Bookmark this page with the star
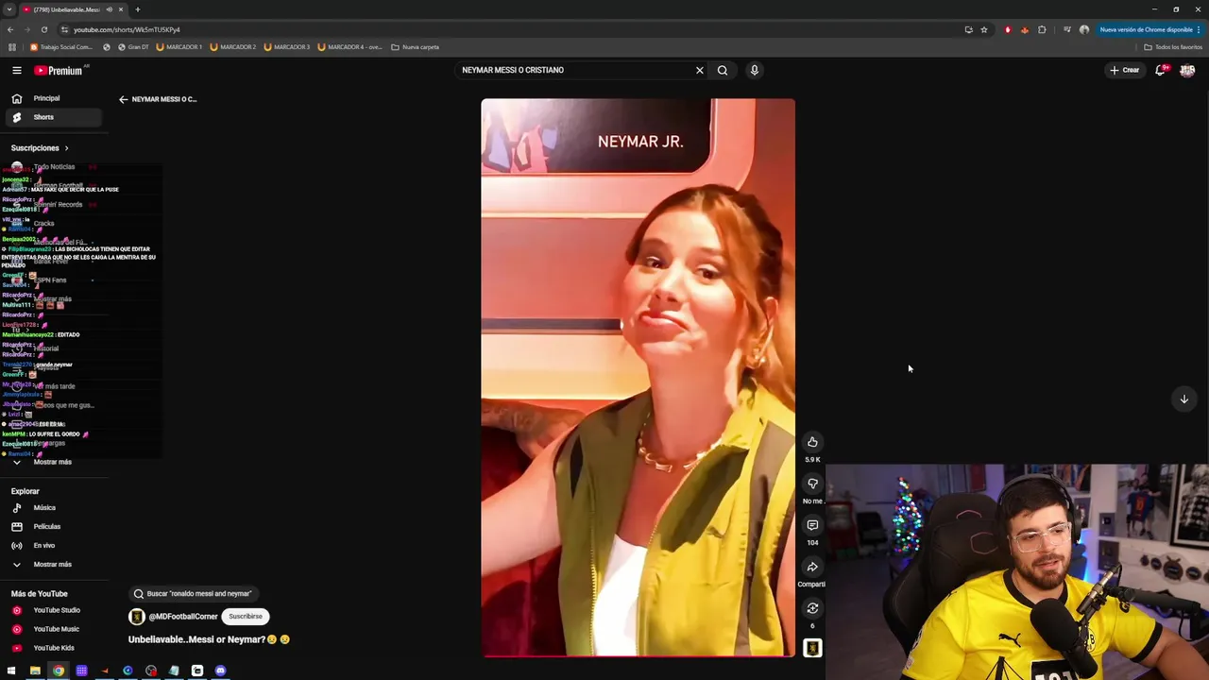The width and height of the screenshot is (1209, 680). [x=984, y=29]
